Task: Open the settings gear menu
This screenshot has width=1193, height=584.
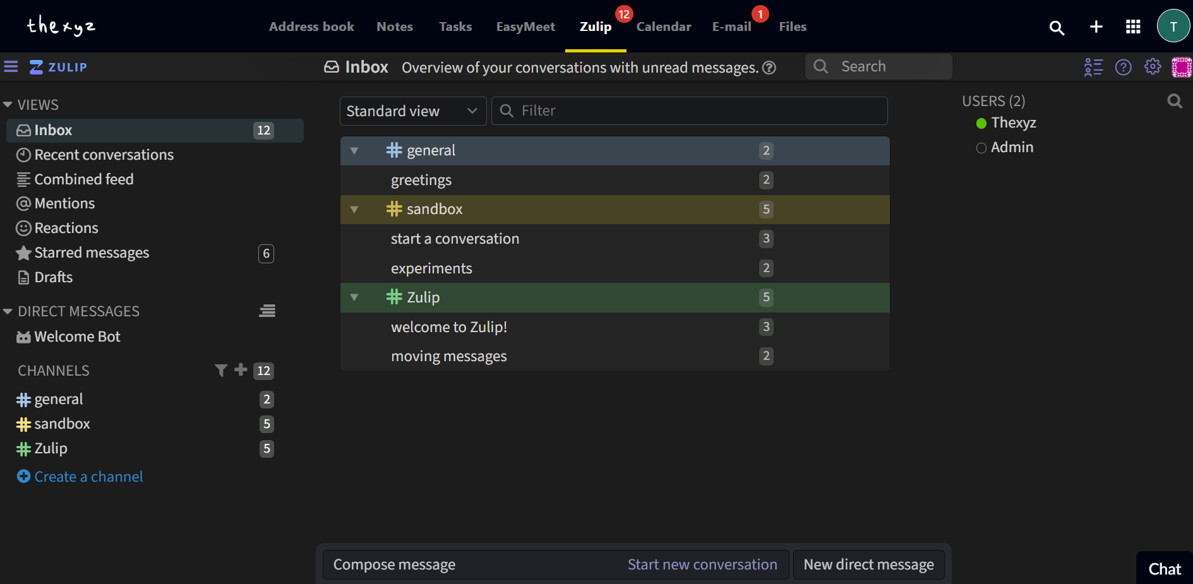Action: click(1153, 66)
